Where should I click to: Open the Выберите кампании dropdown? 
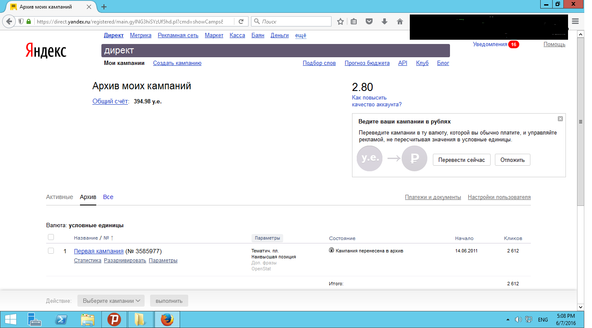[x=111, y=301]
